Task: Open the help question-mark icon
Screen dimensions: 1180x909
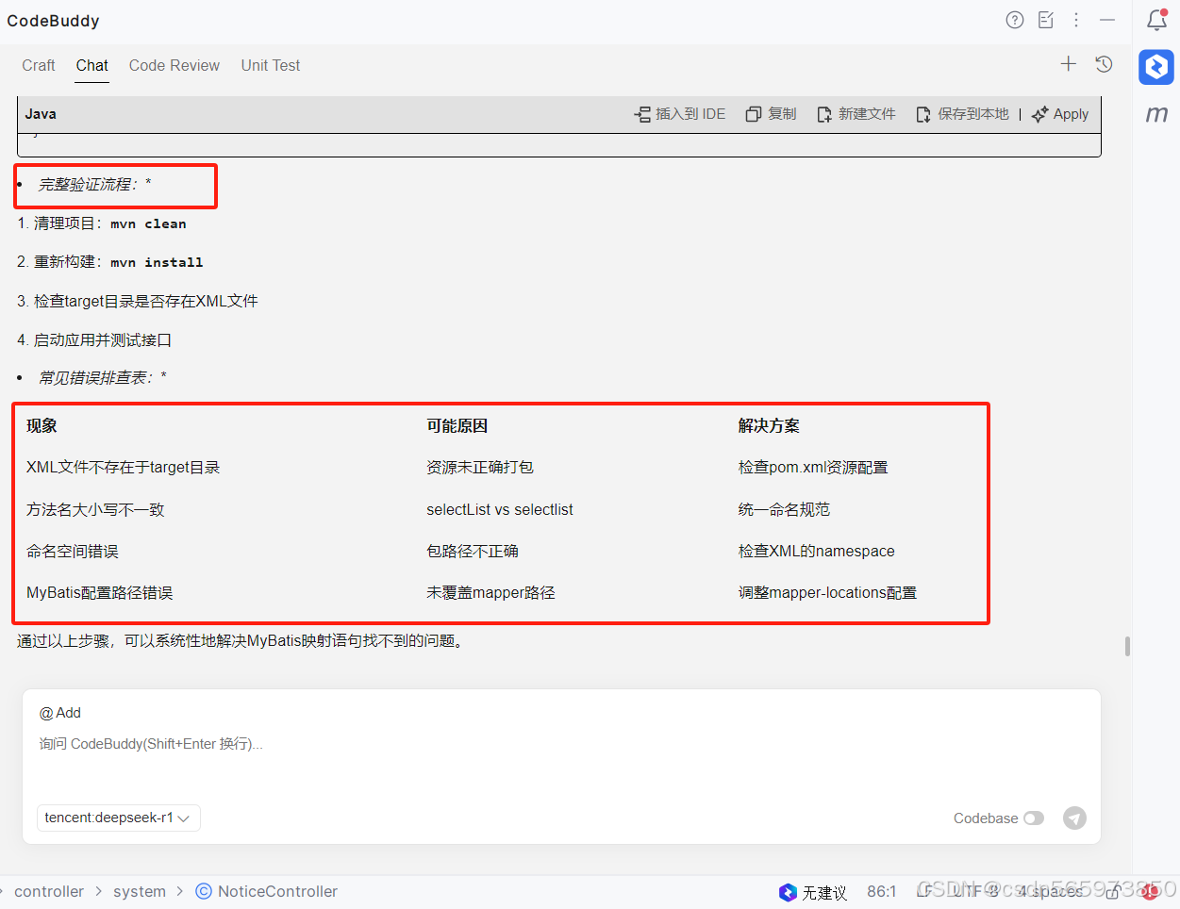Action: [1015, 20]
